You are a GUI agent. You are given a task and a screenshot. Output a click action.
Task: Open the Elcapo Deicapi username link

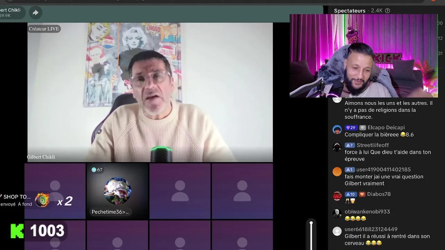tap(386, 128)
